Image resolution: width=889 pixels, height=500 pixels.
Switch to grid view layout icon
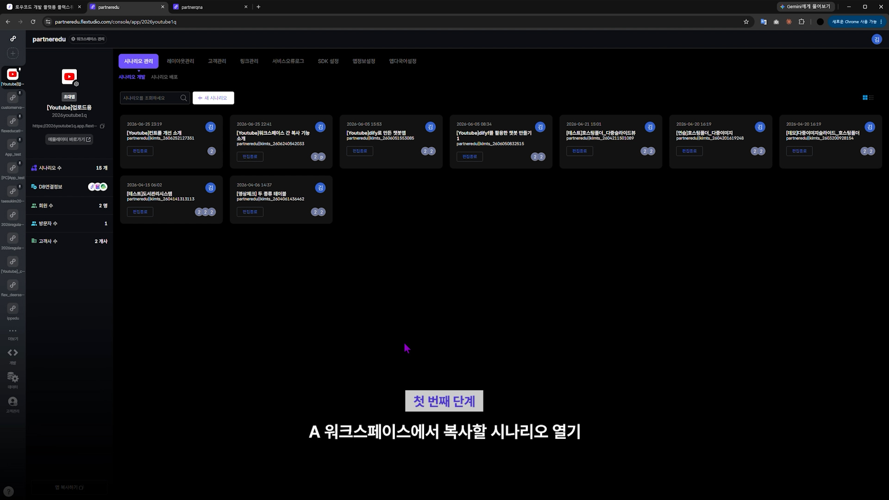[x=864, y=98]
